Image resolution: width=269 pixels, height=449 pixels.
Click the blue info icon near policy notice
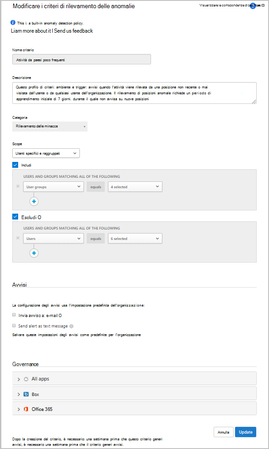click(x=13, y=23)
